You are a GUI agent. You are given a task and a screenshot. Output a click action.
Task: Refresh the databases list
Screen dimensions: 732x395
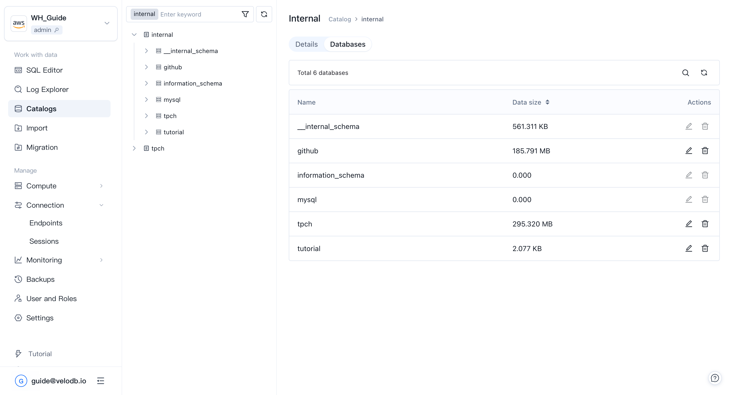[704, 73]
